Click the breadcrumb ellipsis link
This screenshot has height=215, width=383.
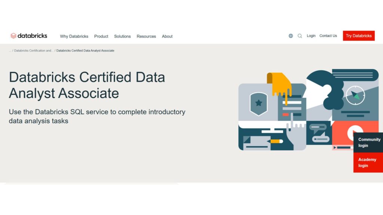(10, 50)
